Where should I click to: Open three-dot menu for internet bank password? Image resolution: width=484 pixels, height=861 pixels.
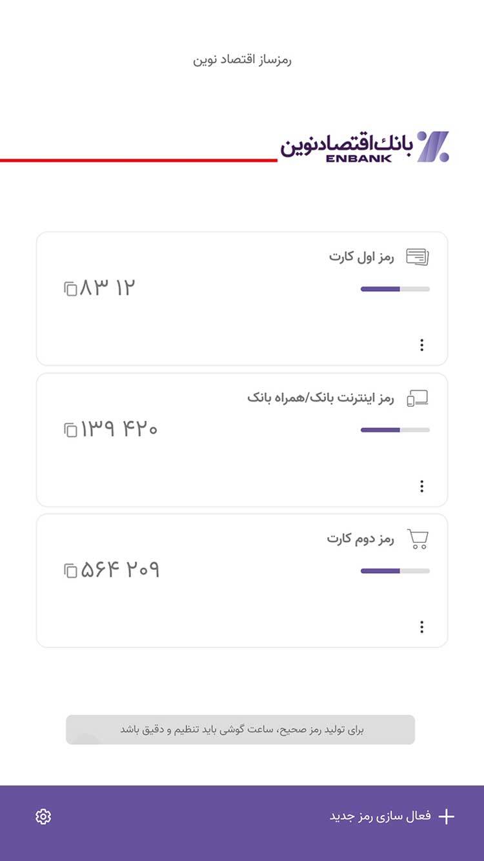coord(422,486)
